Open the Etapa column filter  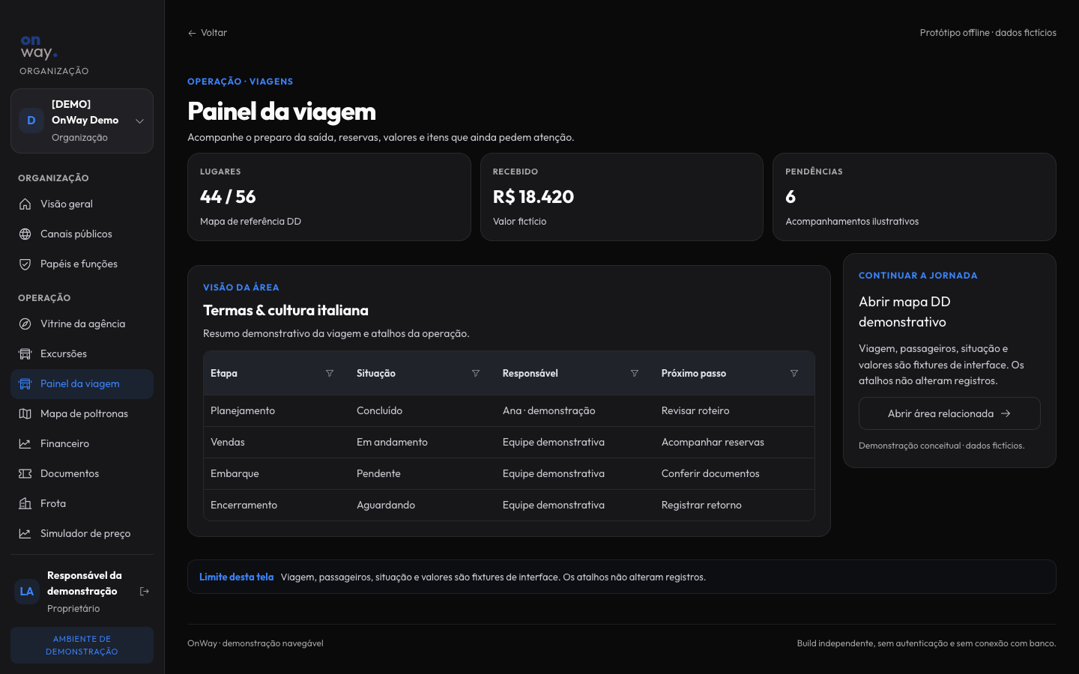click(330, 373)
